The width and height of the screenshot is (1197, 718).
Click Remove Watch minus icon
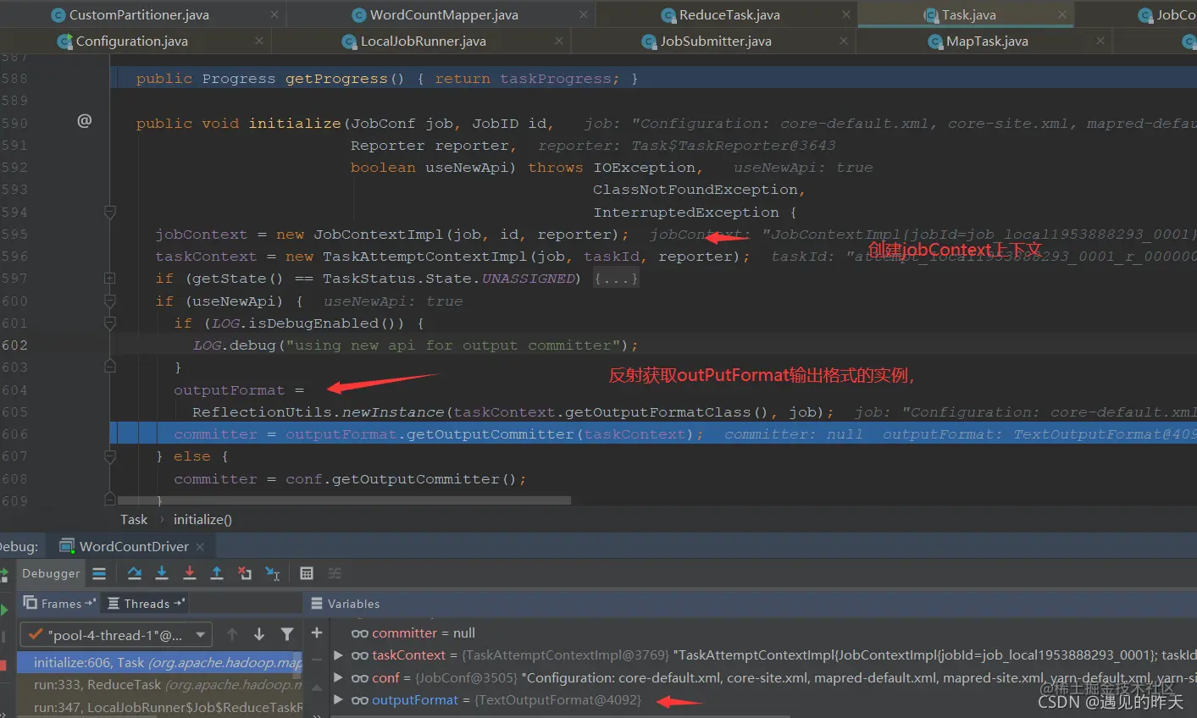tap(317, 659)
